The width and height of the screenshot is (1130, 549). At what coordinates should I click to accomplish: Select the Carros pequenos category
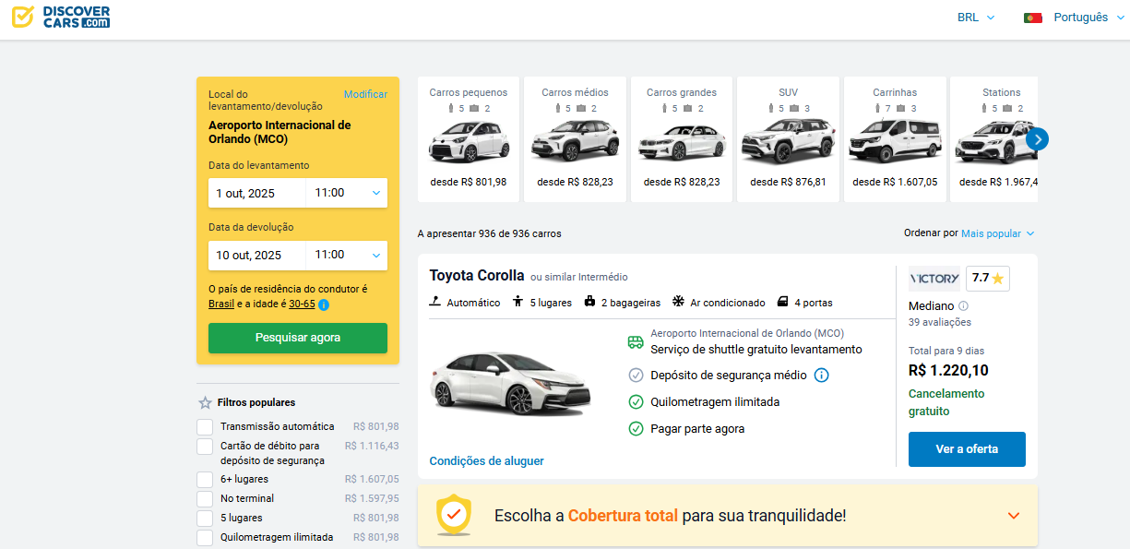click(469, 138)
